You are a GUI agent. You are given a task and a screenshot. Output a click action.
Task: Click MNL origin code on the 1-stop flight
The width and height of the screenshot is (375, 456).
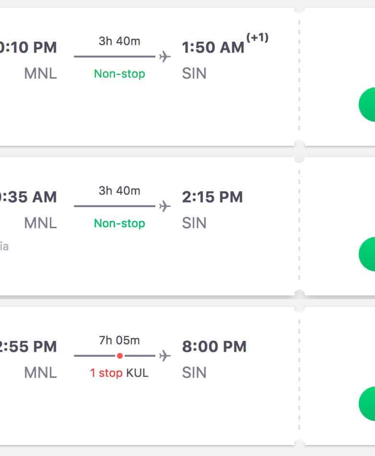pos(41,373)
